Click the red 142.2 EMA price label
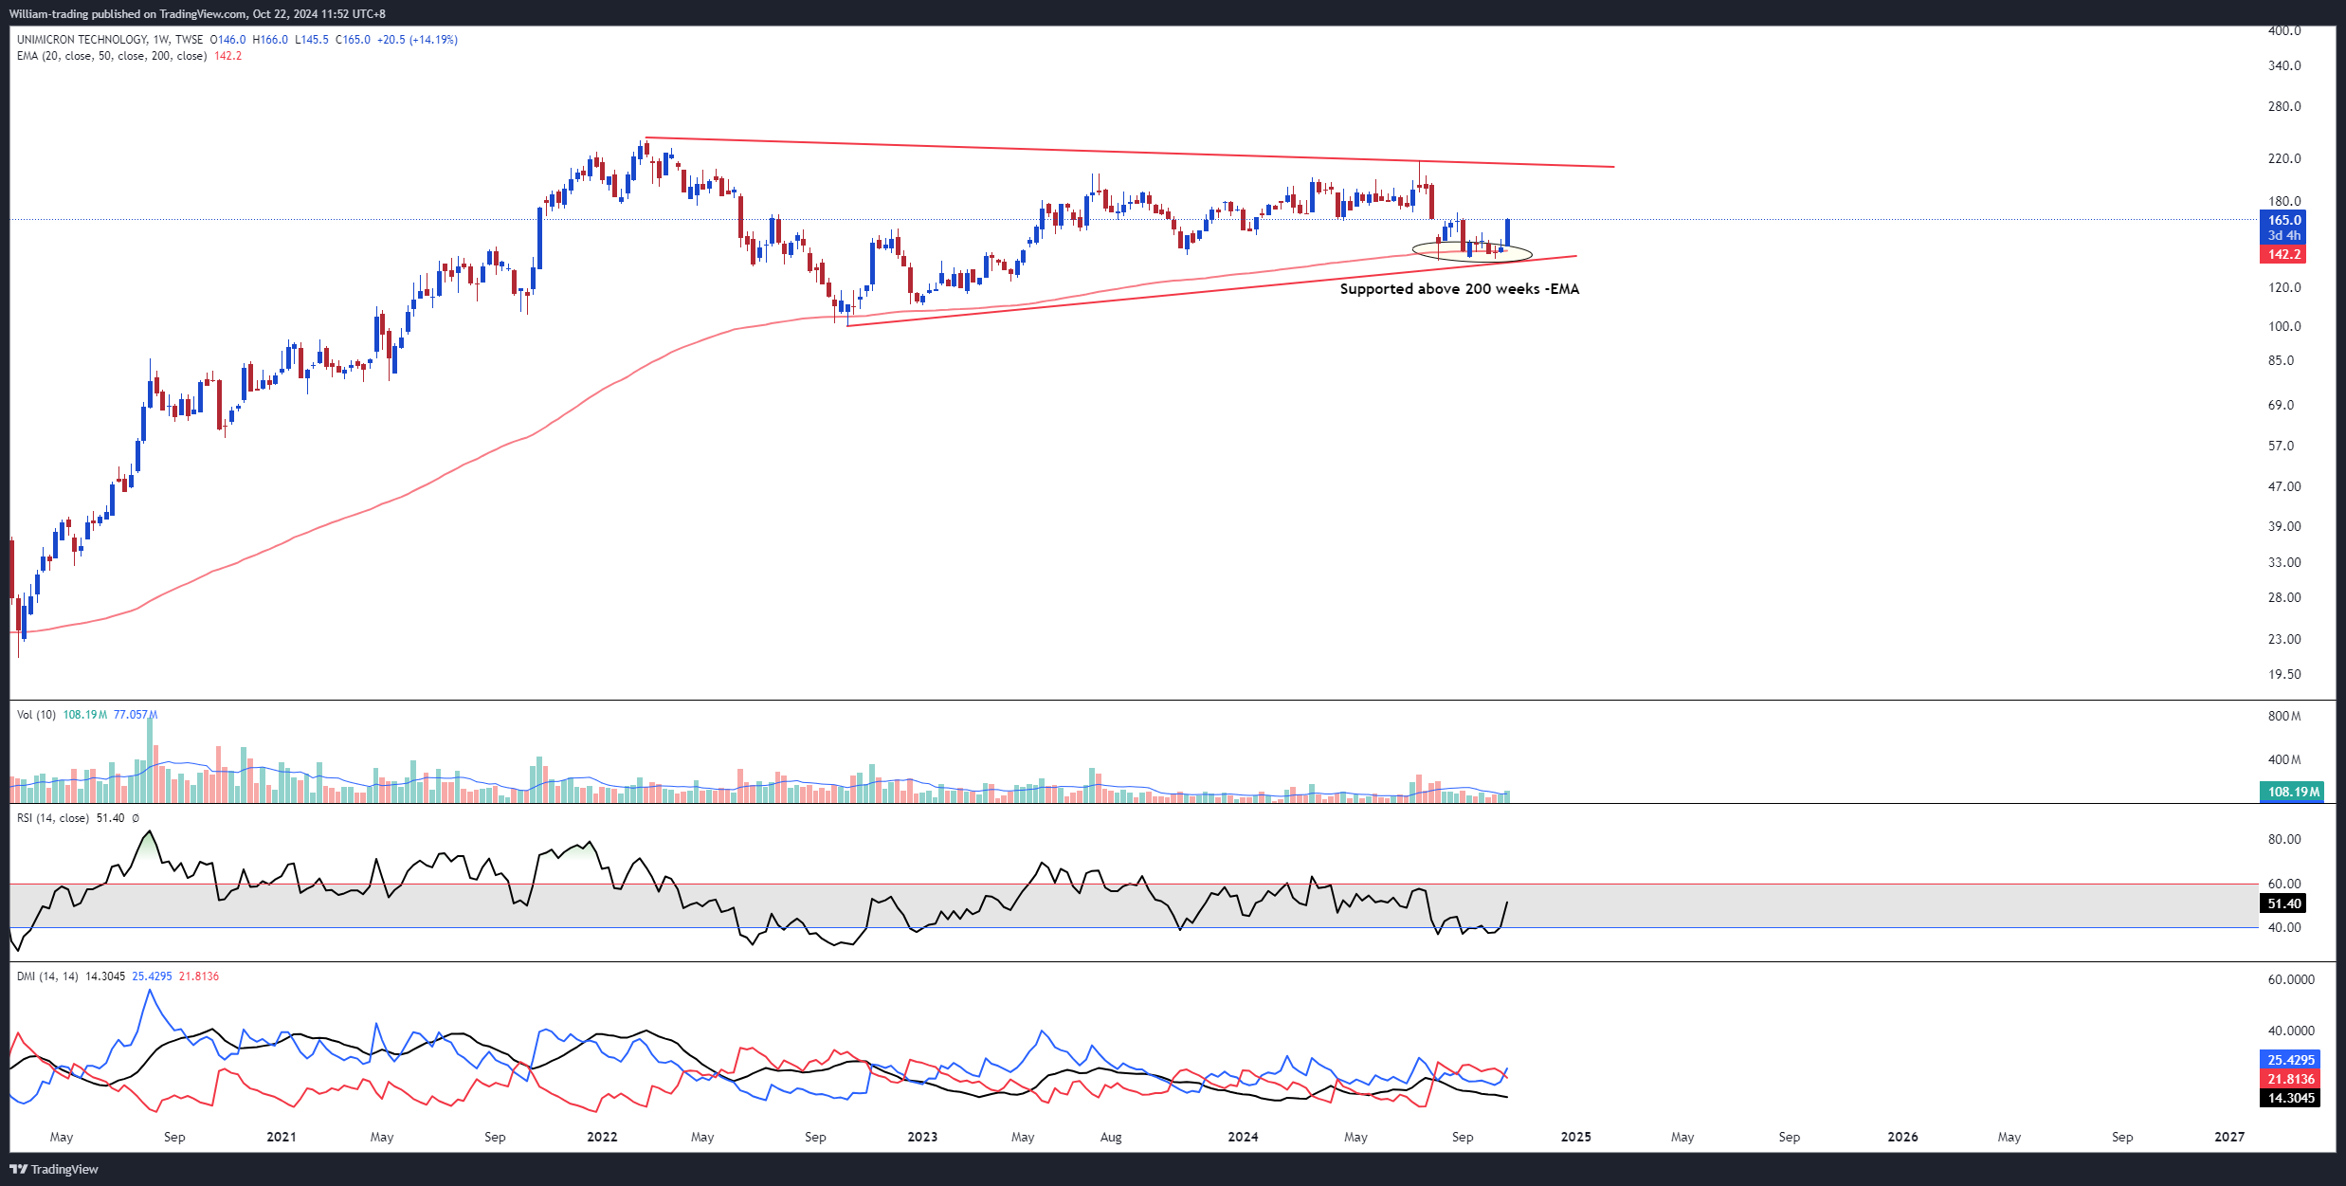Image resolution: width=2346 pixels, height=1186 pixels. [x=2284, y=254]
